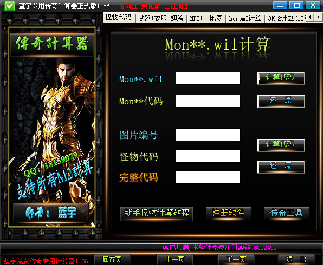
Task: Click the Mon**.wil input field
Action: (x=208, y=78)
